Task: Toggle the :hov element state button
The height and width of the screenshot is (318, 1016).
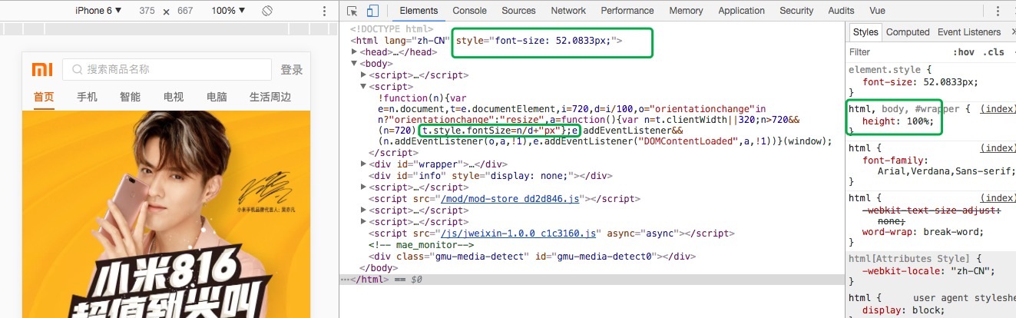Action: (x=964, y=52)
